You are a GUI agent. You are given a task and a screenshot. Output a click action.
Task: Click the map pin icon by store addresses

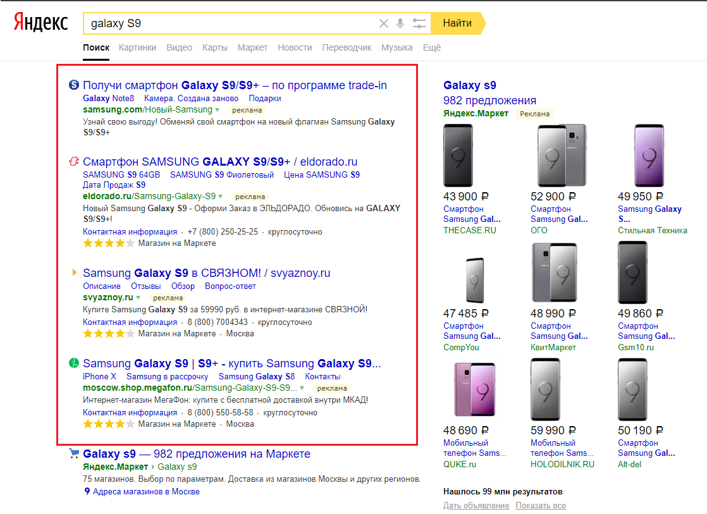pyautogui.click(x=87, y=491)
